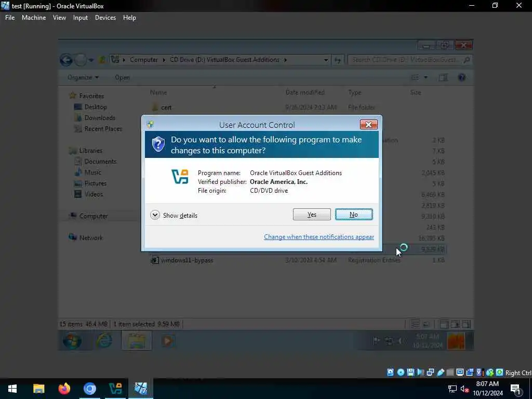Open Windows Start menu on host taskbar
This screenshot has height=399, width=532.
(12, 389)
